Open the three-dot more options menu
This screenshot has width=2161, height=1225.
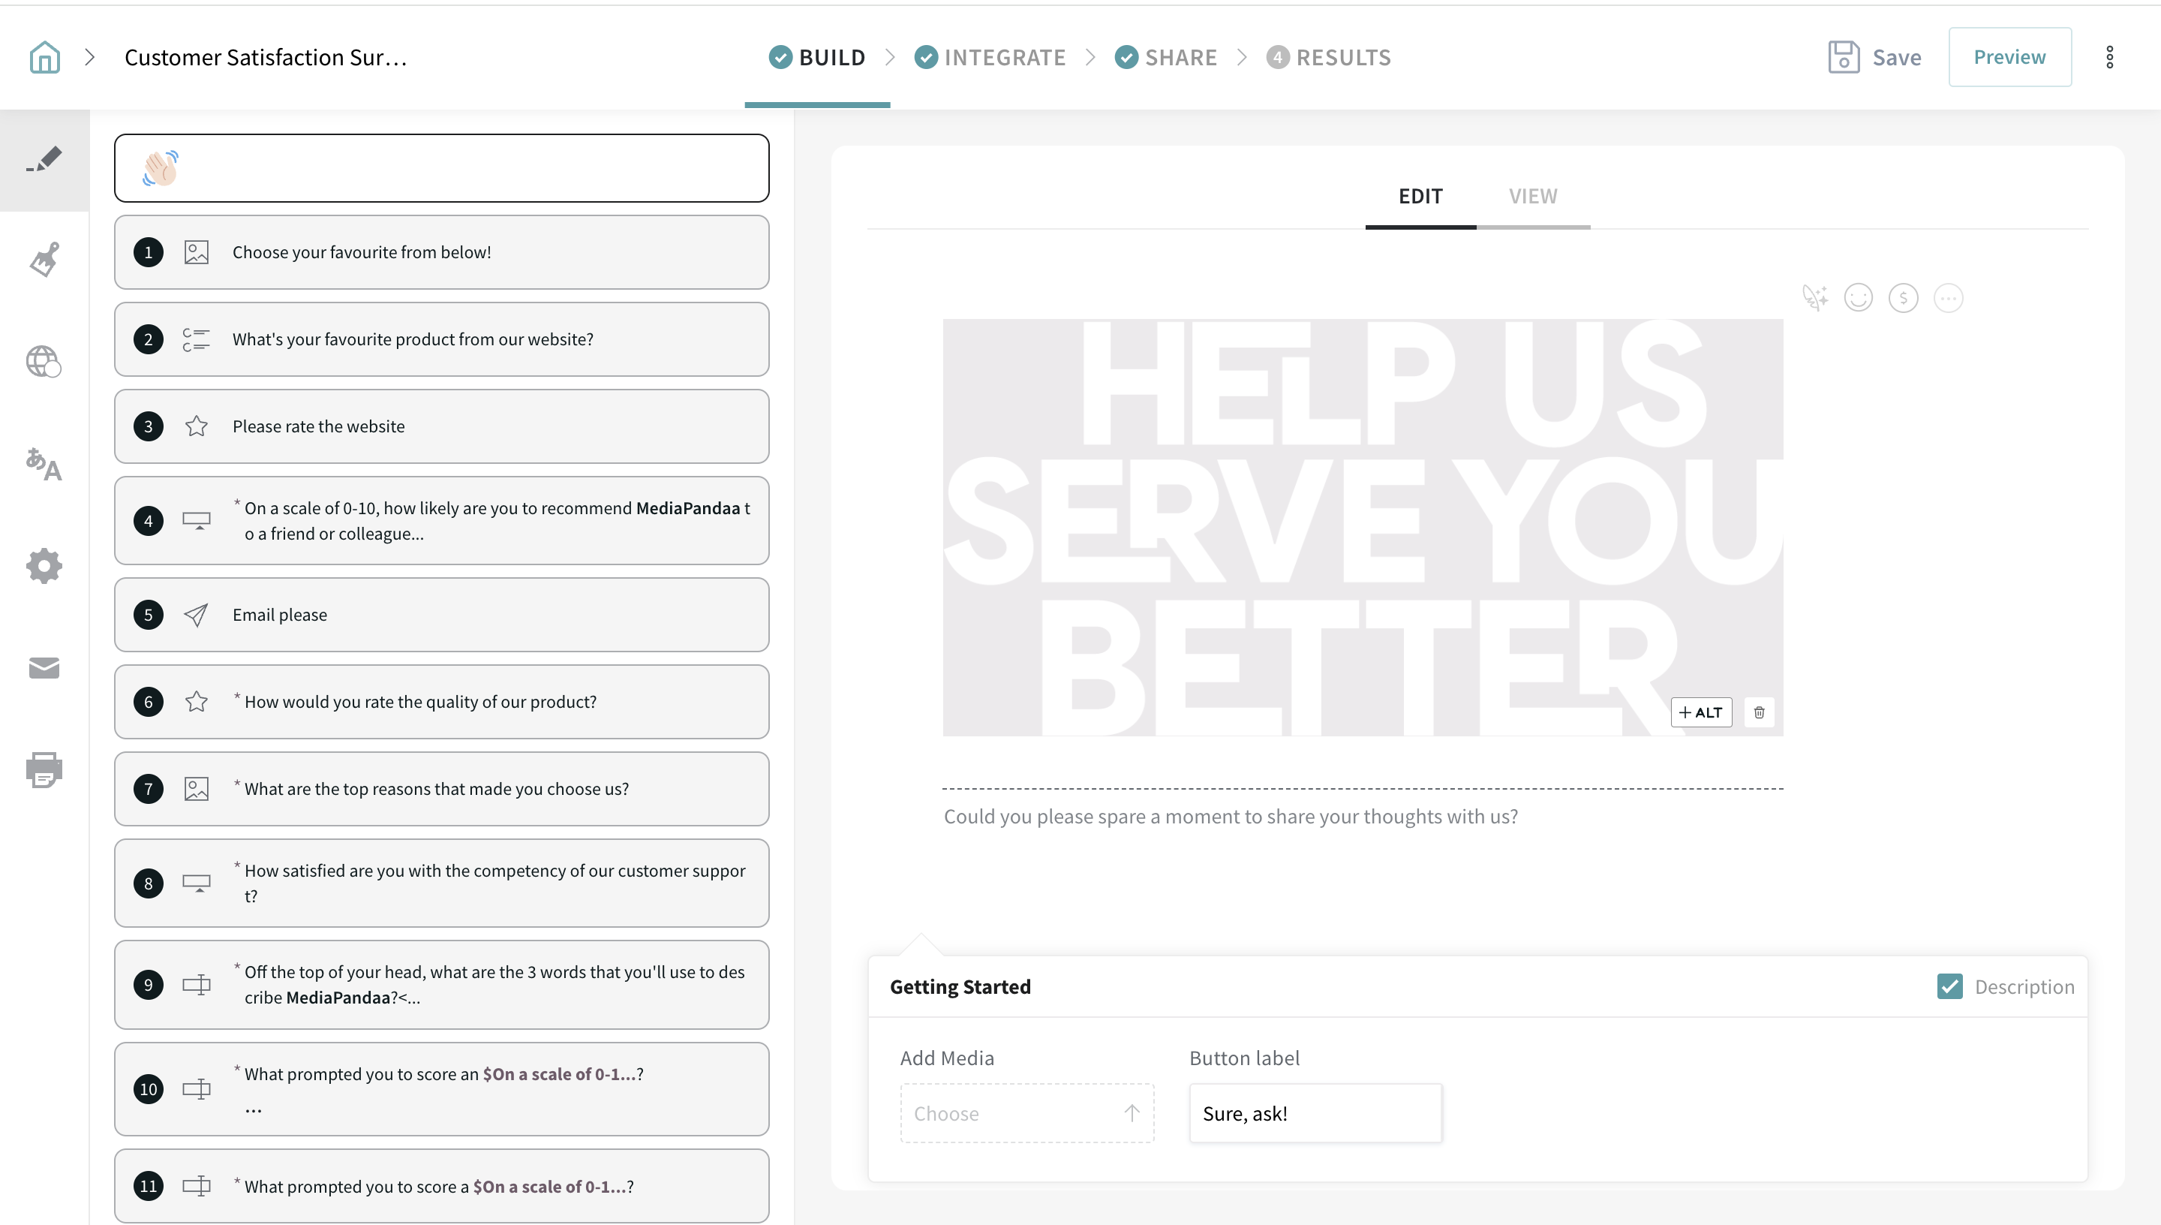[x=2109, y=57]
